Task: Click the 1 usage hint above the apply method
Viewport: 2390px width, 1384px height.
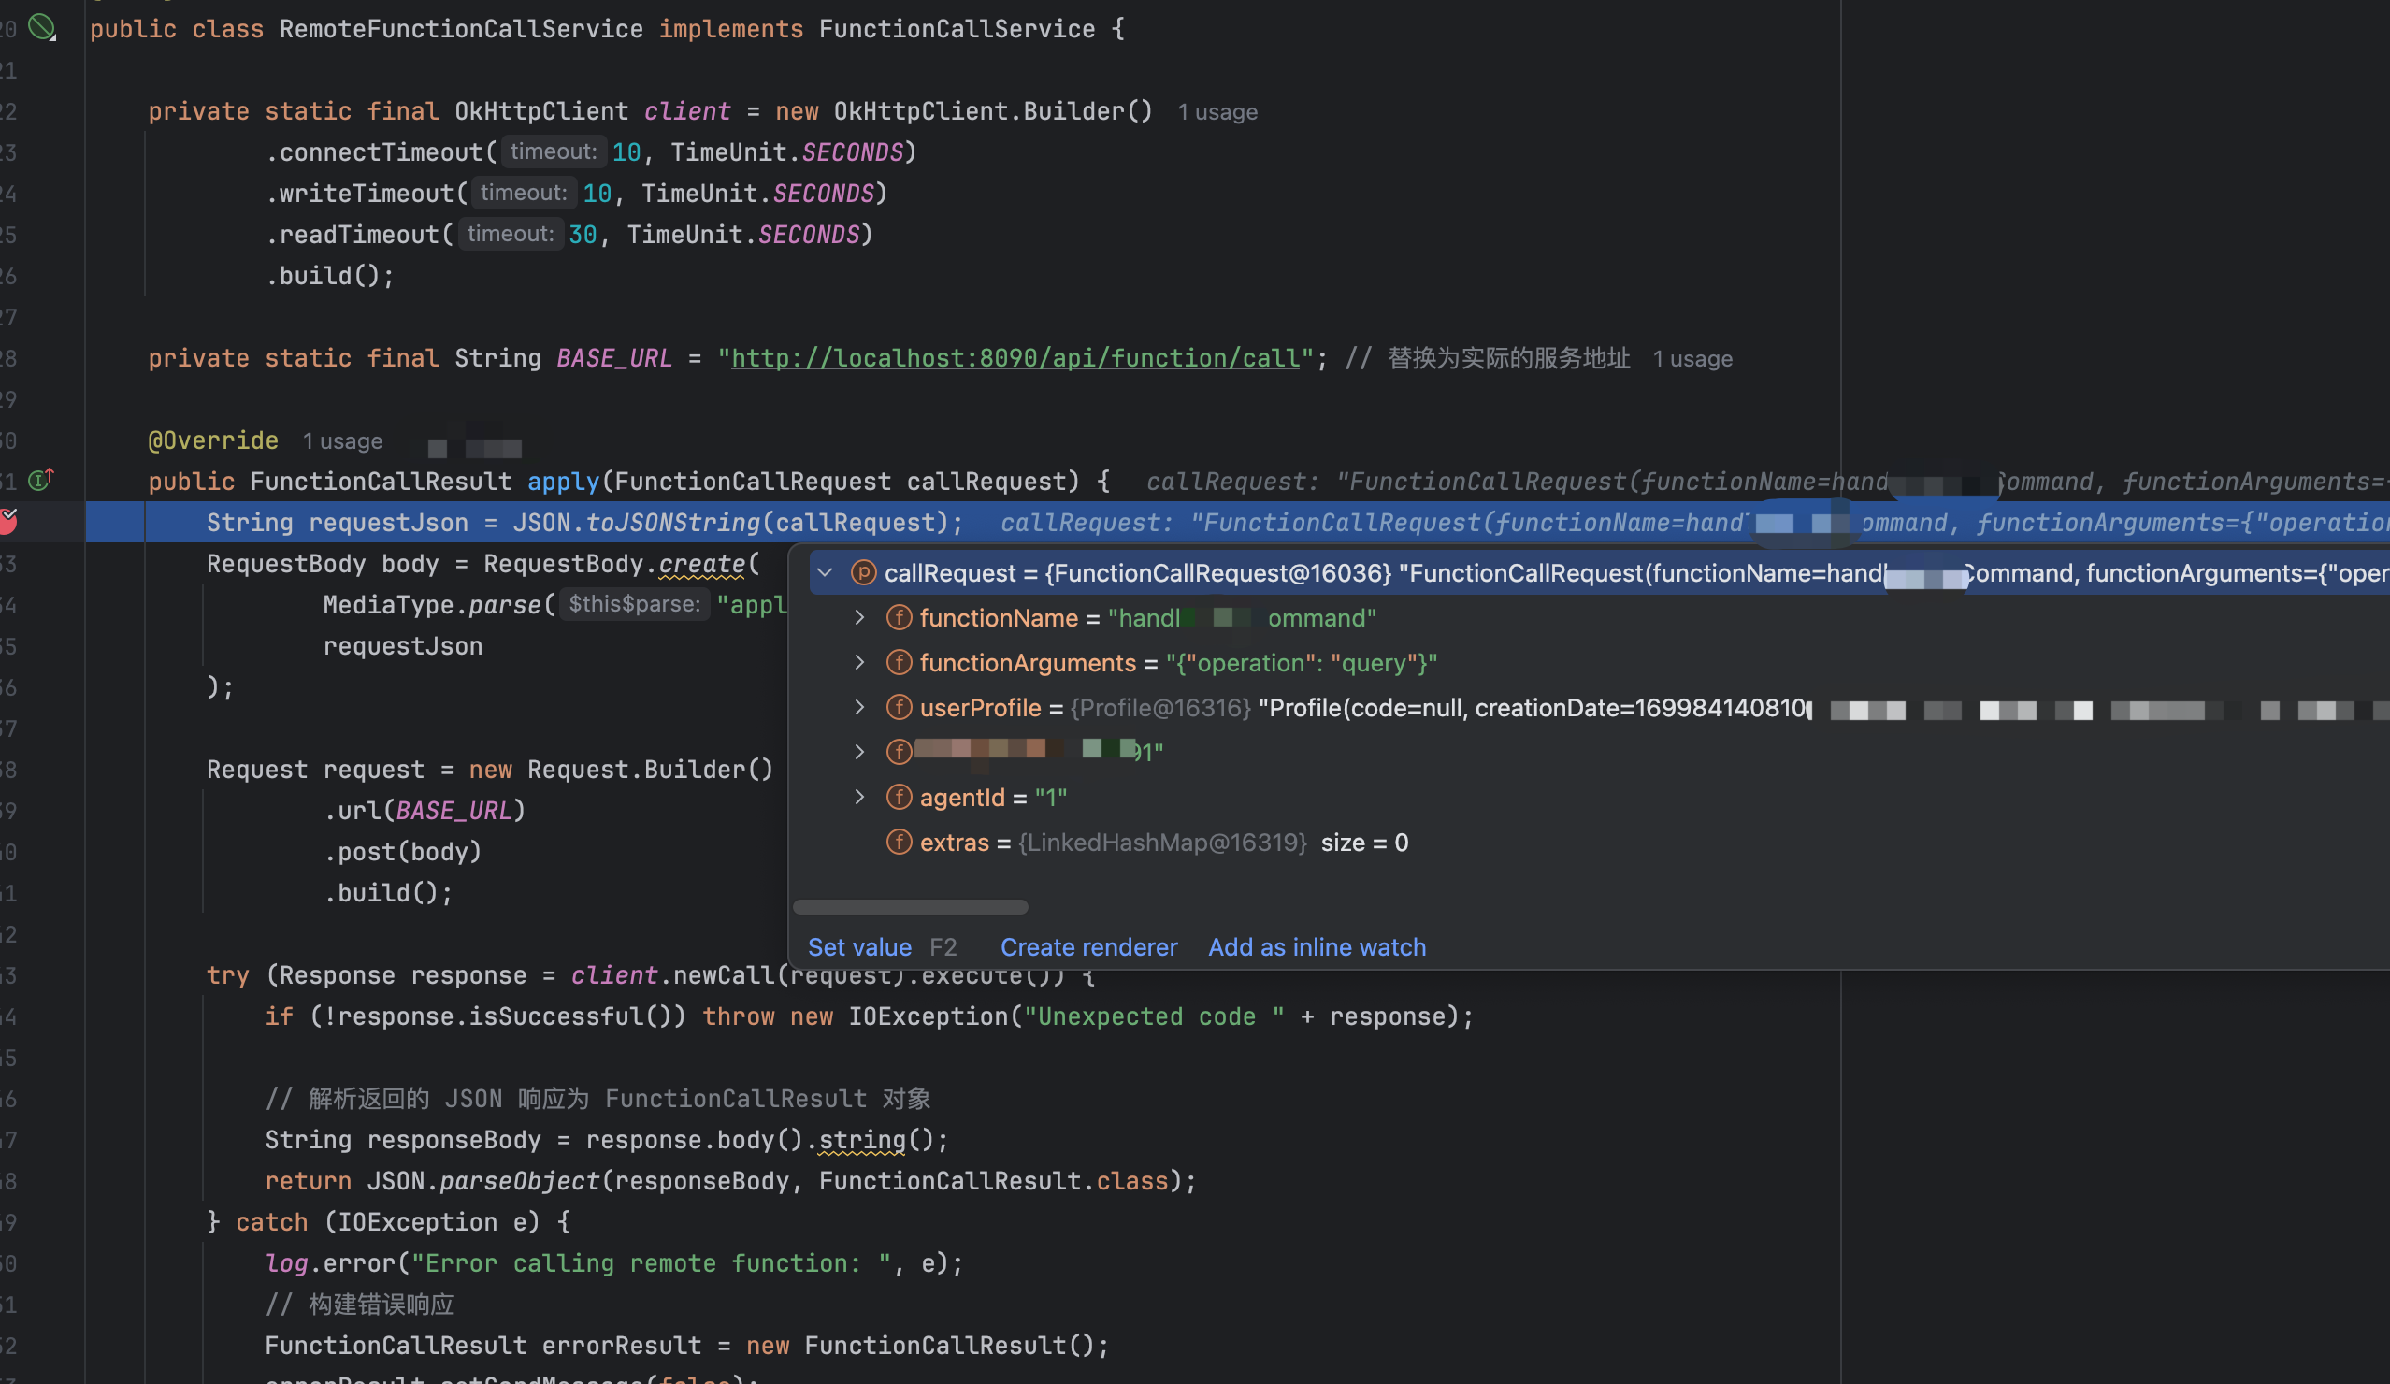Action: pyautogui.click(x=342, y=440)
